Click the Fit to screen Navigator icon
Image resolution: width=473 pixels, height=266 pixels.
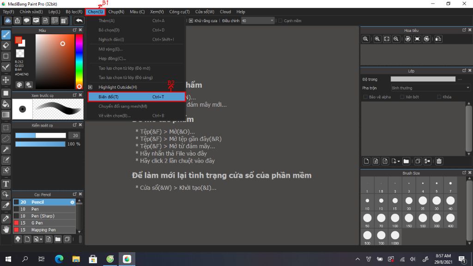point(387,39)
